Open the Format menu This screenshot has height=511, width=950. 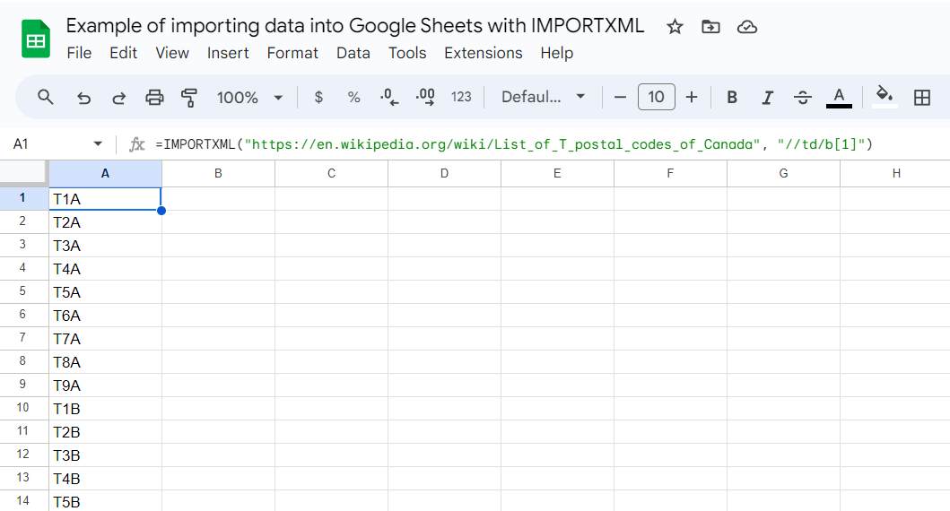292,53
